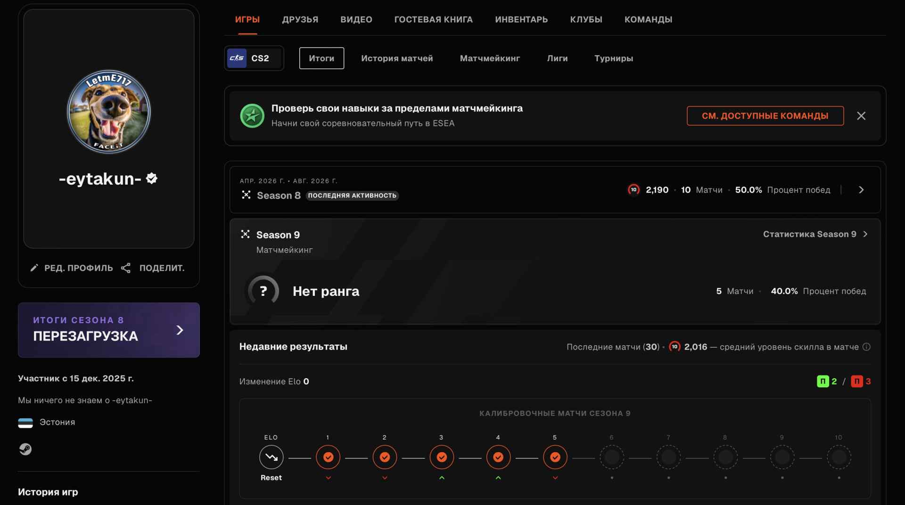
Task: Close the ESEA promo banner
Action: point(861,116)
